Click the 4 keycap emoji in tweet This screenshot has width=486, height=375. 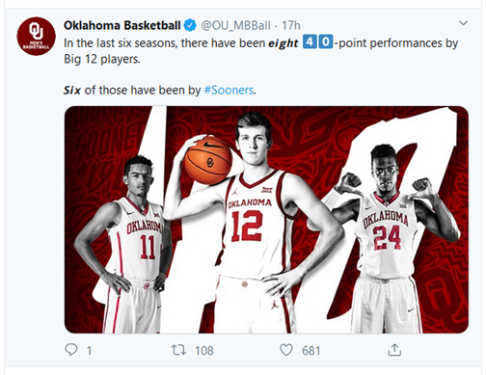[310, 42]
